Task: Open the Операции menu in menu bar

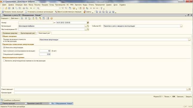Action: (x=19, y=5)
